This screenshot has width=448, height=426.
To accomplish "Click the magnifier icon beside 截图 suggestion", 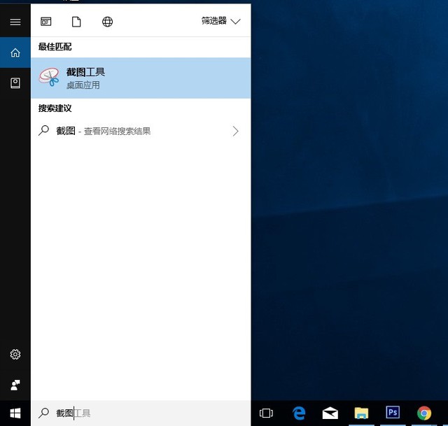I will pos(43,131).
